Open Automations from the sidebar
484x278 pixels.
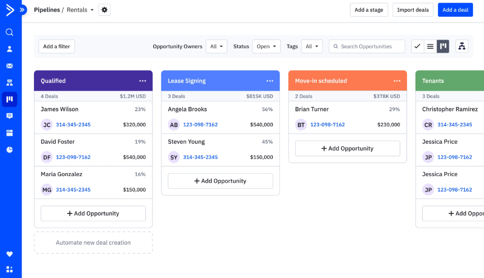[x=11, y=82]
